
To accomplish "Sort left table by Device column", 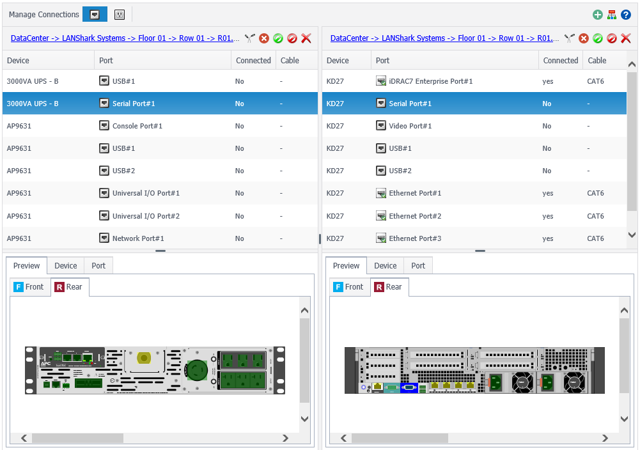I will (48, 60).
